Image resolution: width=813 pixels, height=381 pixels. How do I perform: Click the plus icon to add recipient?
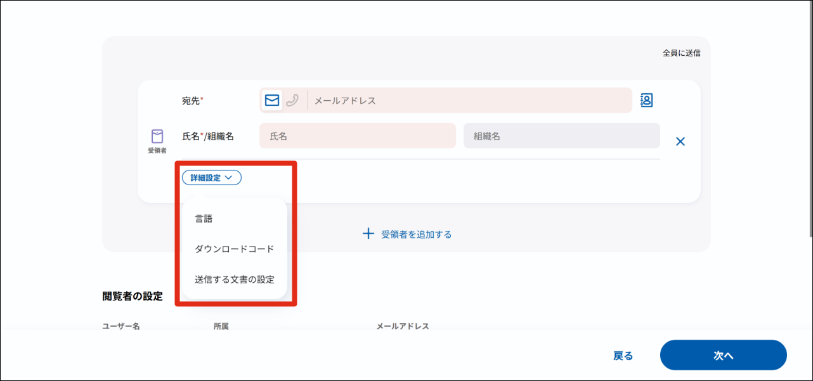[x=368, y=234]
